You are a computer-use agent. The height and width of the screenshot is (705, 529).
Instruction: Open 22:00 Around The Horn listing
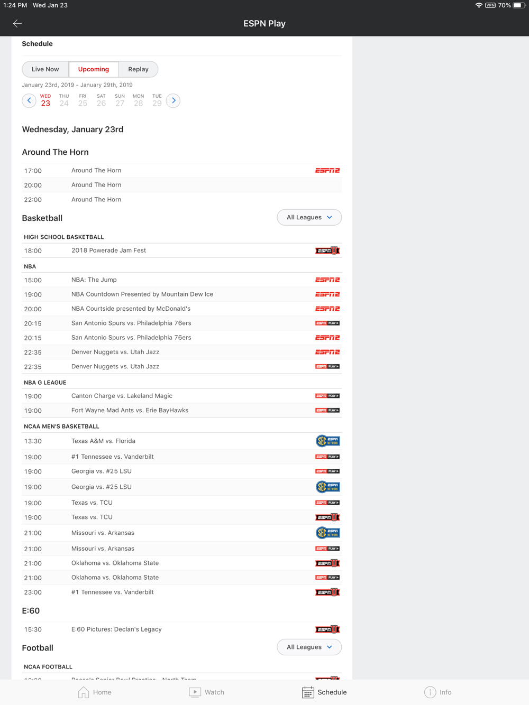point(182,200)
